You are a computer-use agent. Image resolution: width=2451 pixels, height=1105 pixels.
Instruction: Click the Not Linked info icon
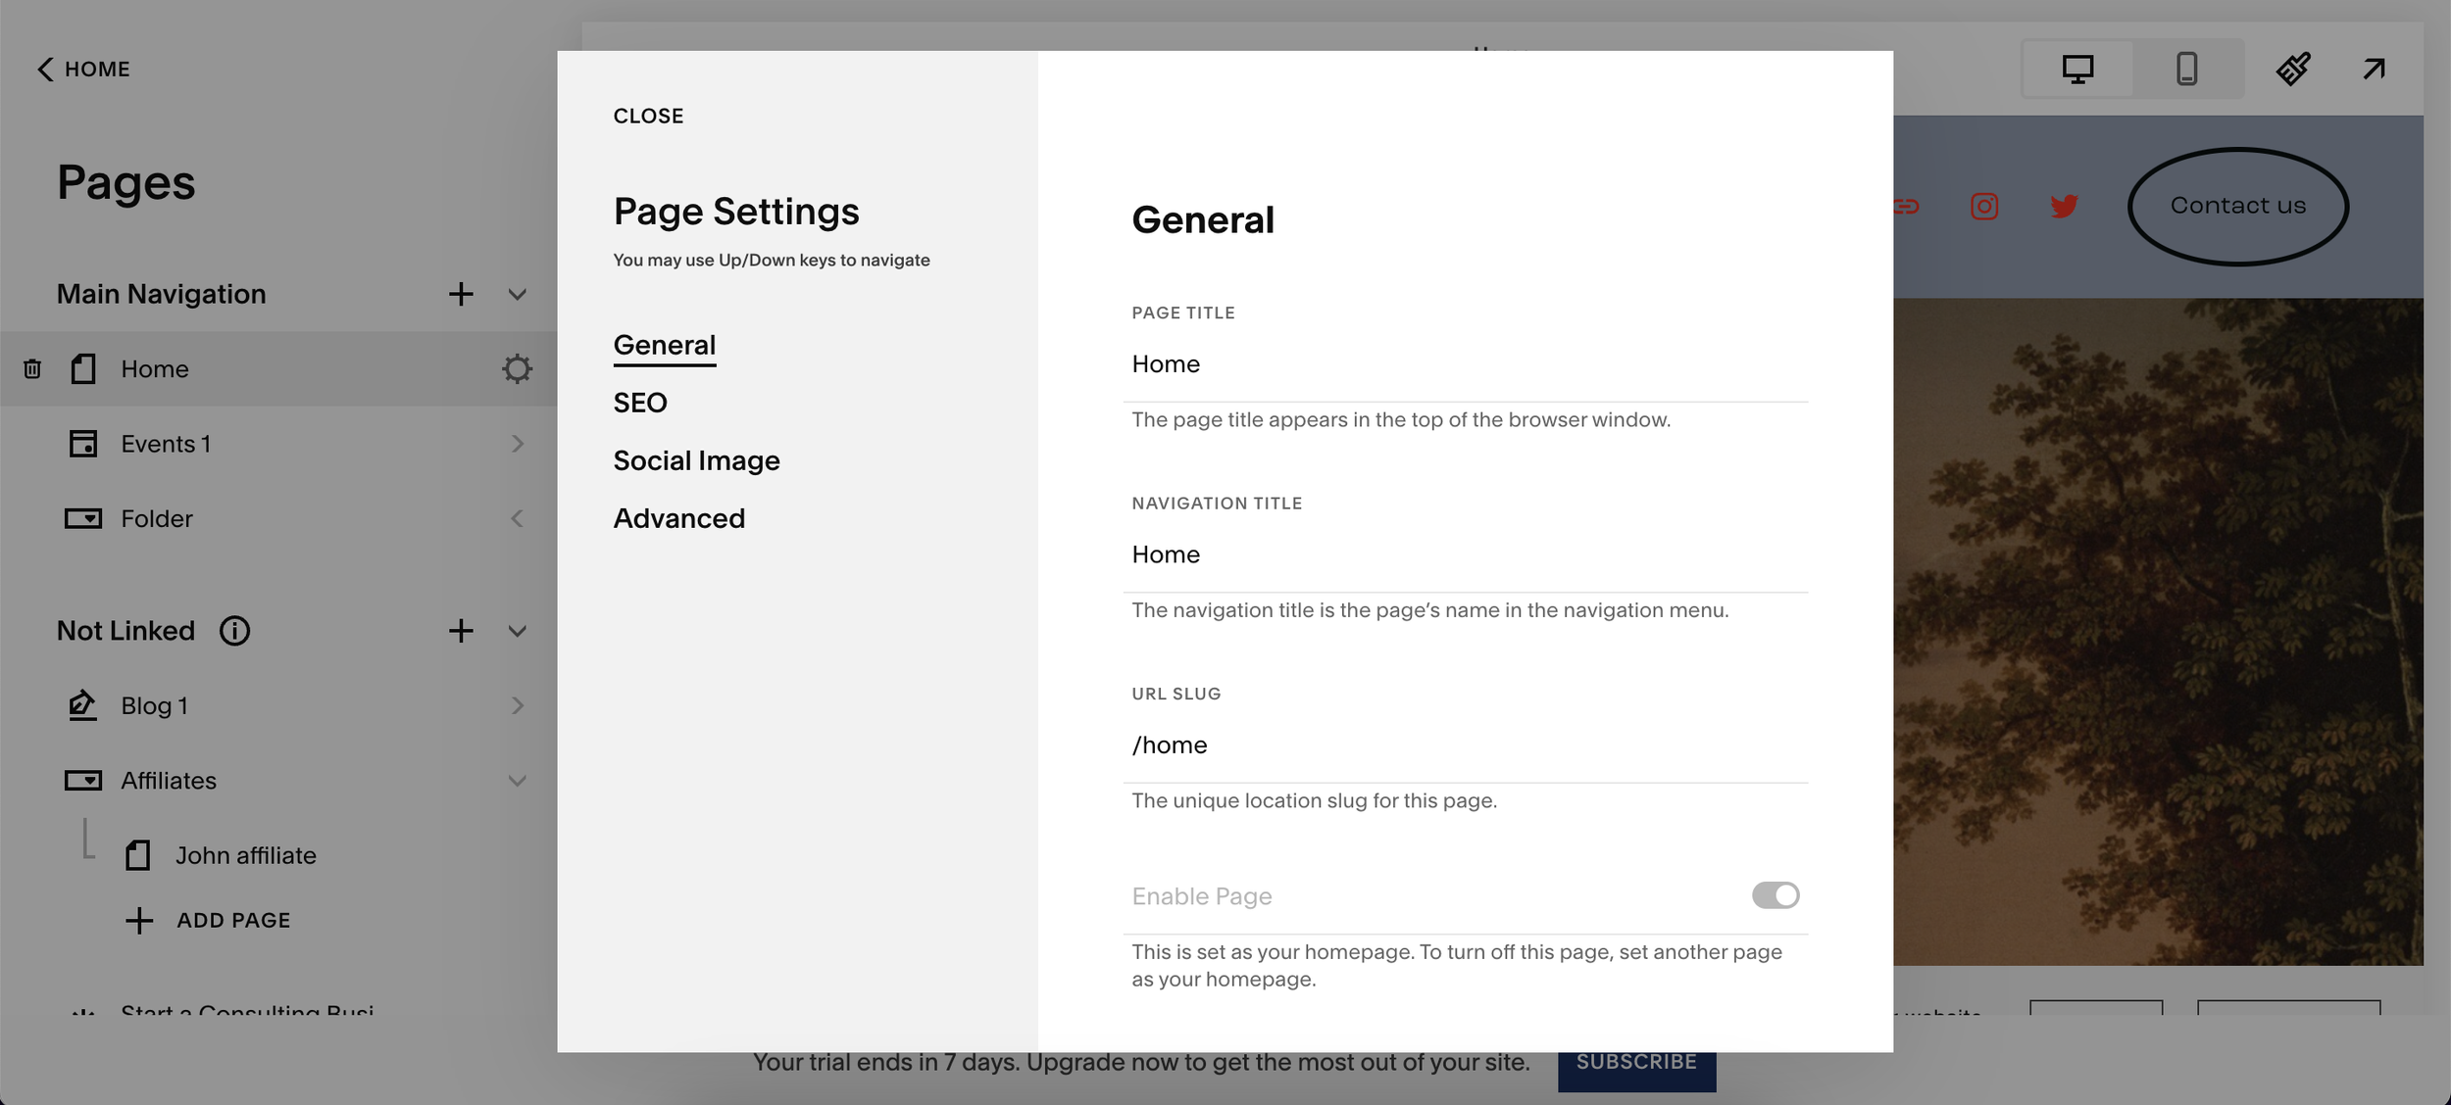click(x=234, y=631)
